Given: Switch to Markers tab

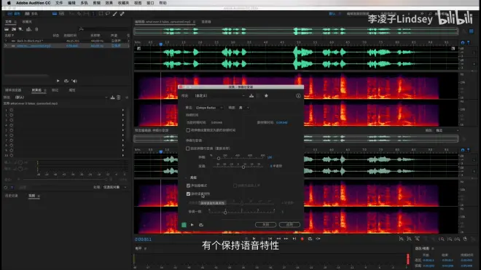Looking at the screenshot, I should [x=55, y=90].
